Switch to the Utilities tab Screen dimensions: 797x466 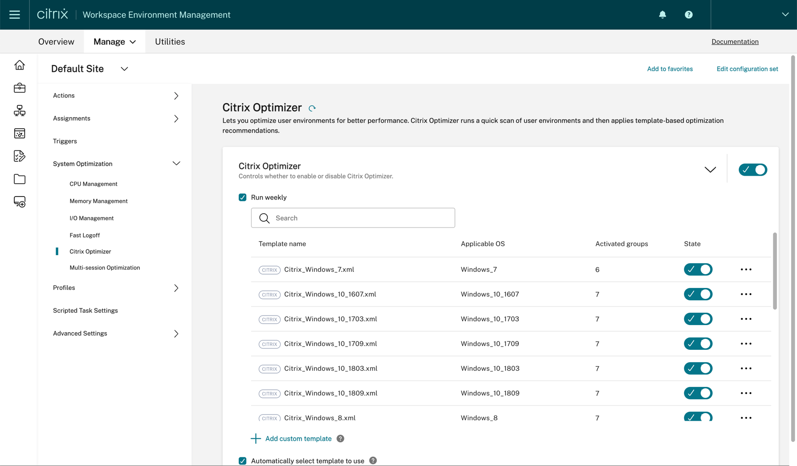pyautogui.click(x=170, y=42)
